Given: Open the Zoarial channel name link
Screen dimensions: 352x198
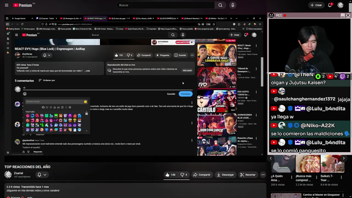Looking at the screenshot, I should [18, 173].
